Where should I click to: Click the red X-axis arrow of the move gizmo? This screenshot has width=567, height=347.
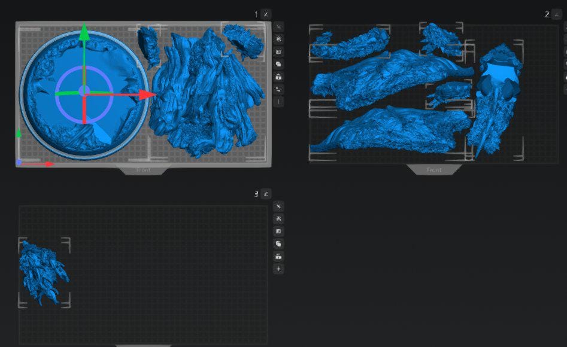tap(147, 95)
